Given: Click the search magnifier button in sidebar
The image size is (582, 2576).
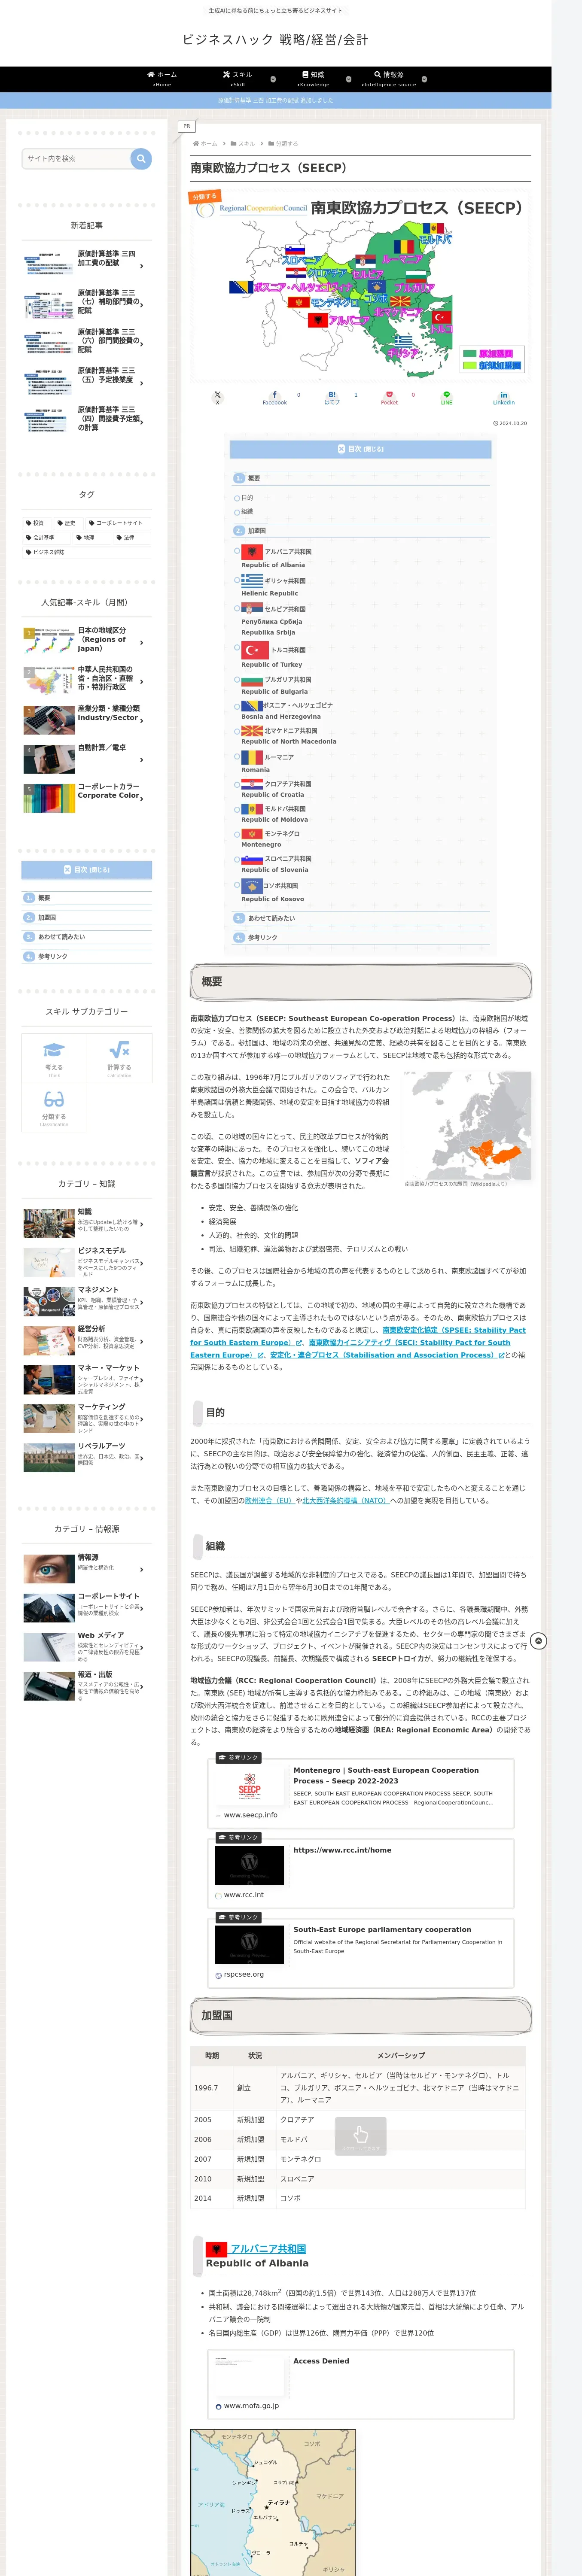Looking at the screenshot, I should click(141, 159).
